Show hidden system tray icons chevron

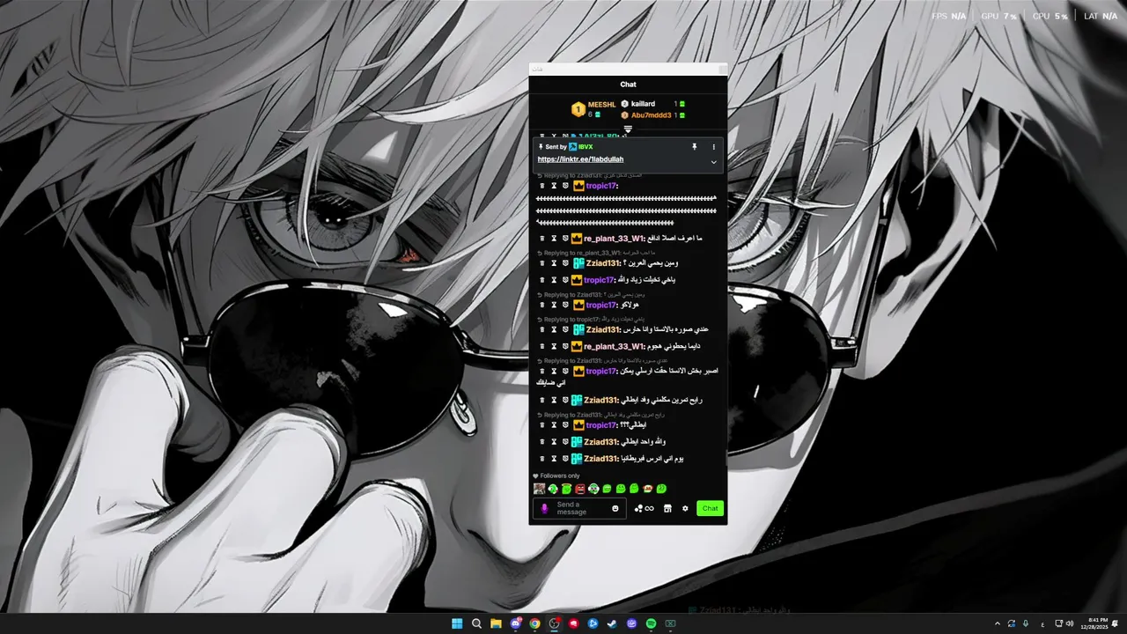tap(998, 623)
